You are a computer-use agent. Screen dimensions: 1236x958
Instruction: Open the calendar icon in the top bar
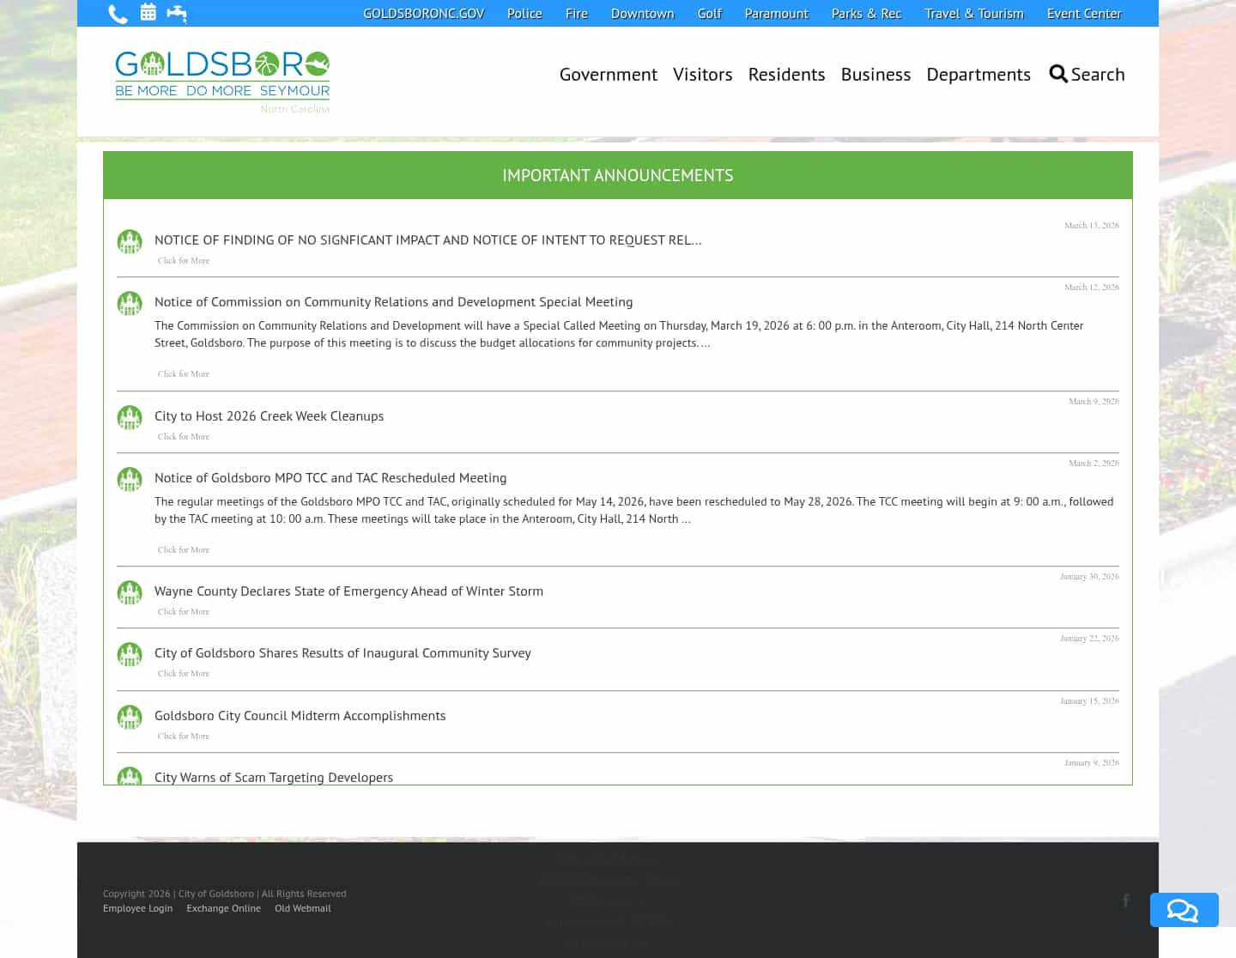click(x=148, y=13)
